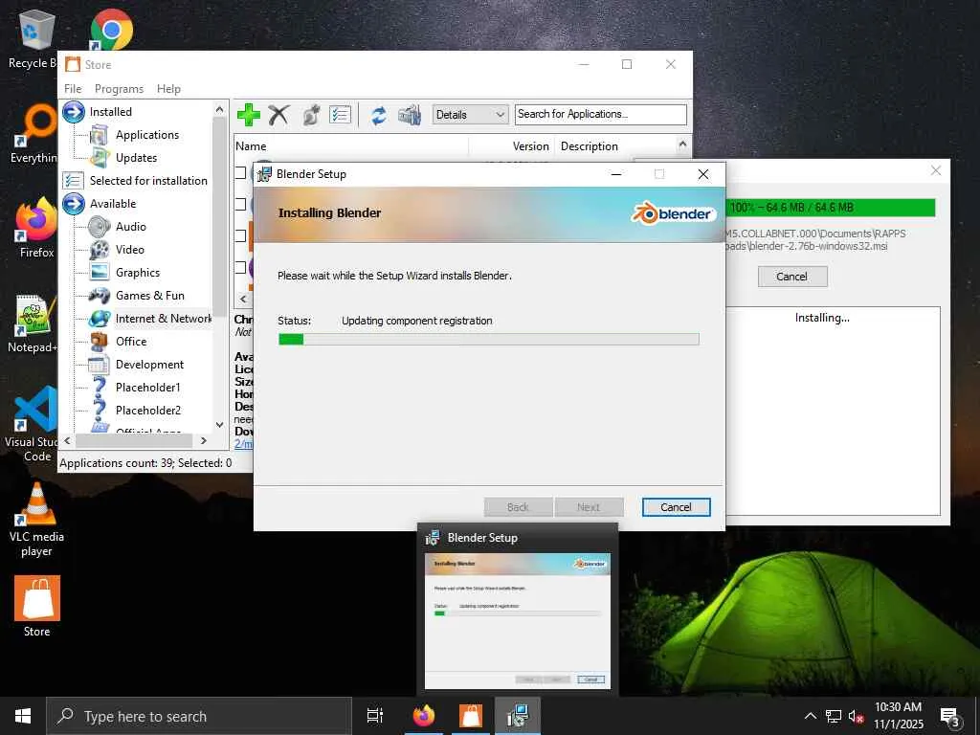The image size is (980, 735).
Task: Click Blender installation progress bar
Action: coord(488,340)
